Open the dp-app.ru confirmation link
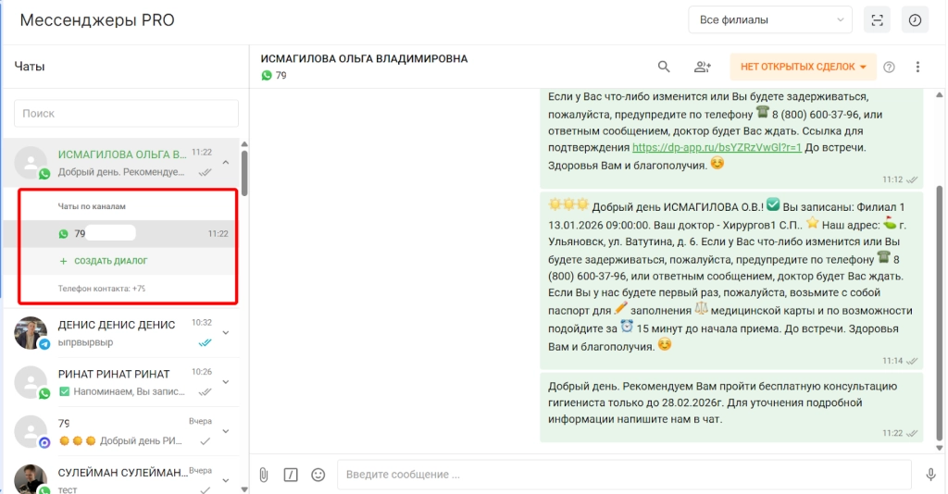The image size is (948, 494). [717, 147]
